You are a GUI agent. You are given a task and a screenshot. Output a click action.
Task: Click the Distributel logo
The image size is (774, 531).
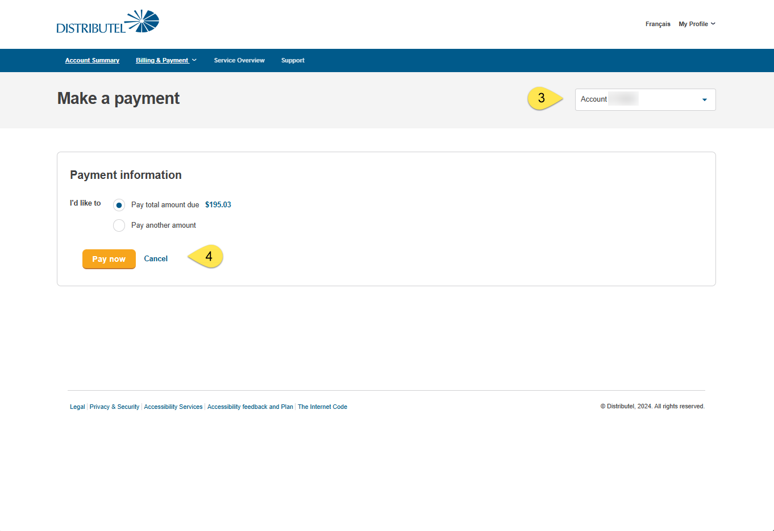tap(107, 22)
